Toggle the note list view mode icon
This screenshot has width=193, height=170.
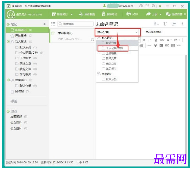pyautogui.click(x=53, y=24)
